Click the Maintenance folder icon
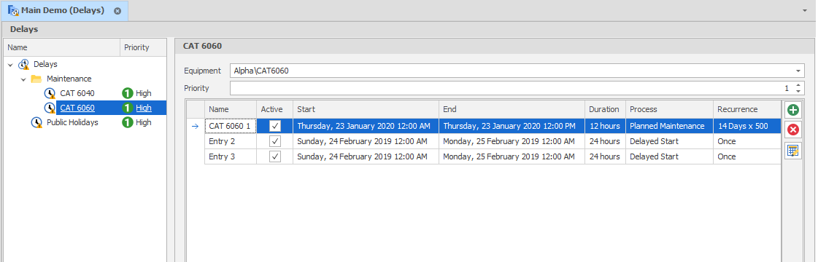Image resolution: width=818 pixels, height=262 pixels. point(36,79)
